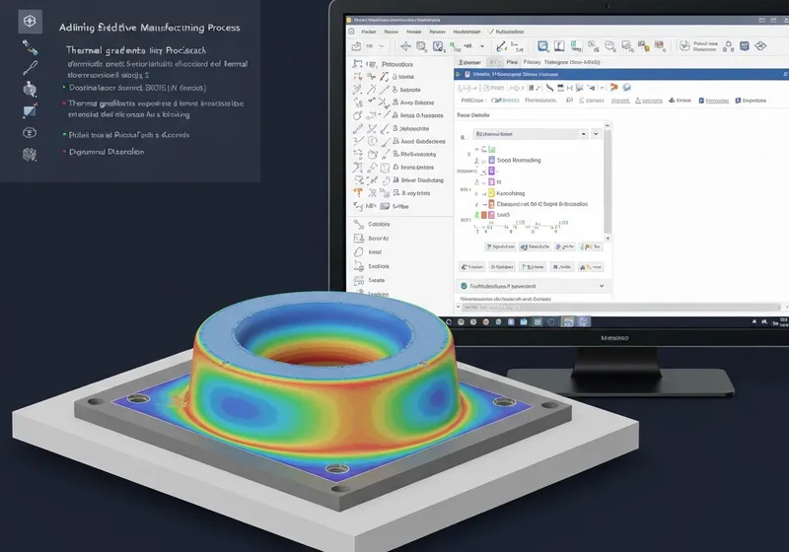
Task: Open the small dropdown arrow after "+48" in the toolbar
Action: point(481,46)
